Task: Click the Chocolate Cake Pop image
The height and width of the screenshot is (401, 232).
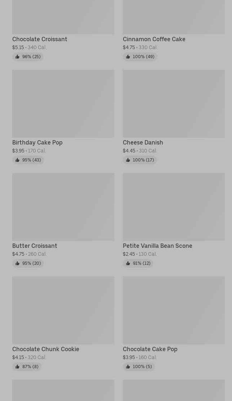Action: 174,310
